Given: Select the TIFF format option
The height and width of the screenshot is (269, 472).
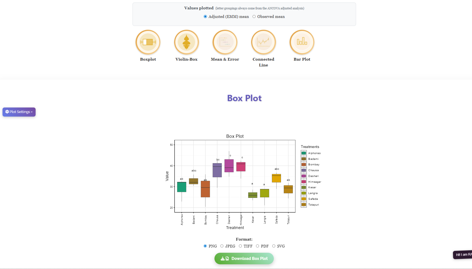Looking at the screenshot, I should coord(240,246).
